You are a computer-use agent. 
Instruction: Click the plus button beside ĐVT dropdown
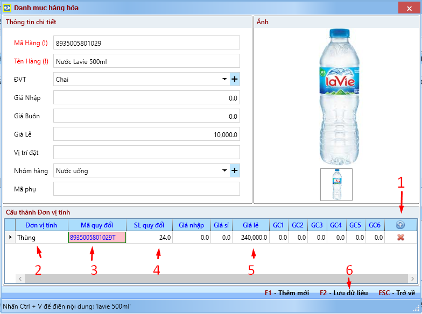(x=235, y=79)
